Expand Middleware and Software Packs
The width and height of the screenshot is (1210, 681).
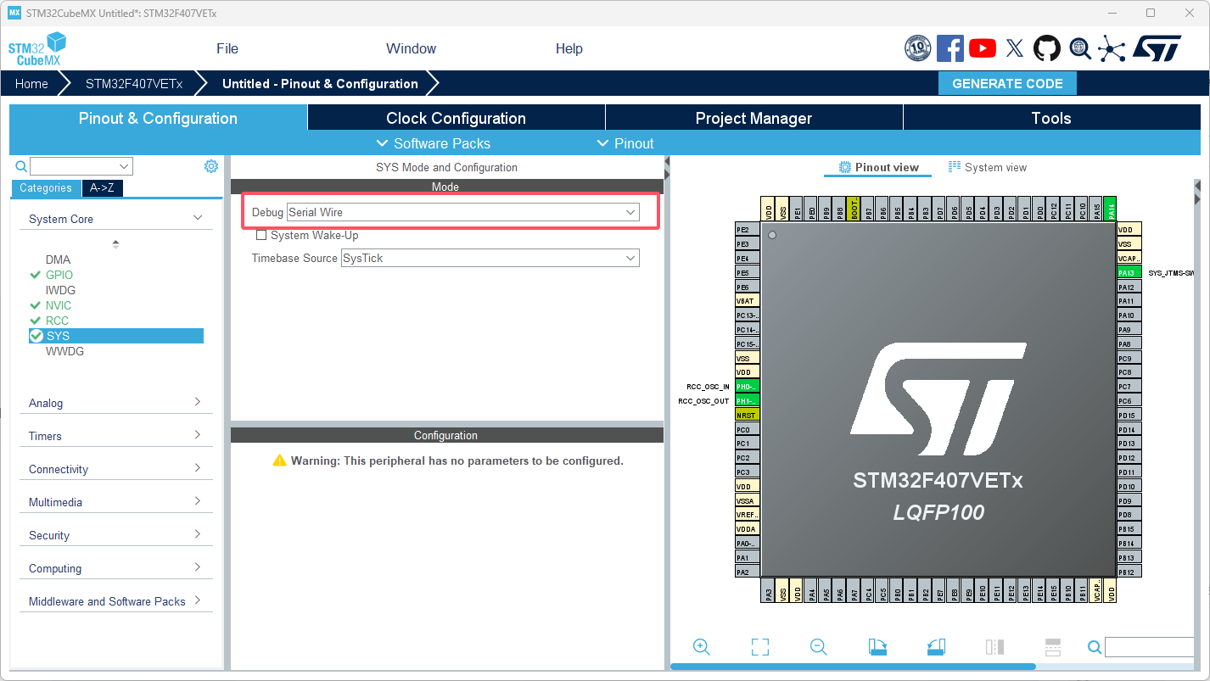tap(115, 601)
